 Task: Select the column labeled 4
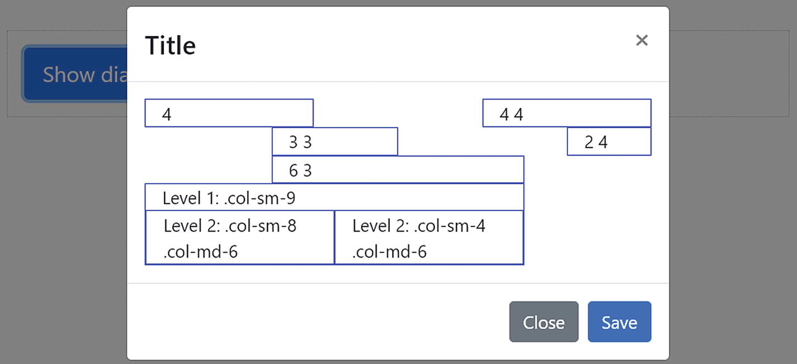(x=229, y=112)
